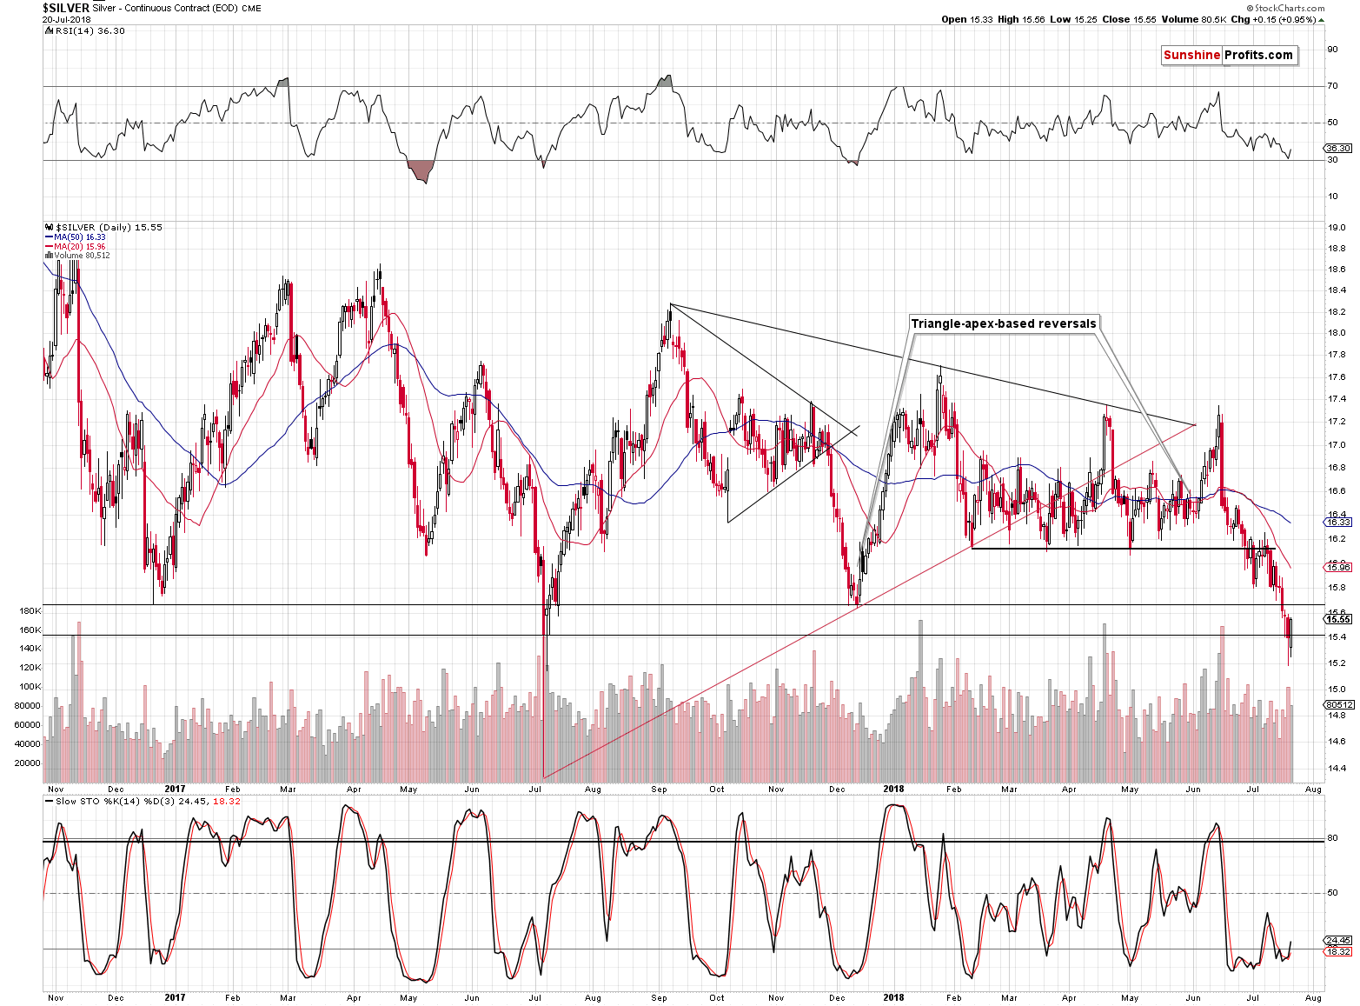Click the 'Close 15.55' value in header
1360x1006 pixels.
coord(1129,19)
